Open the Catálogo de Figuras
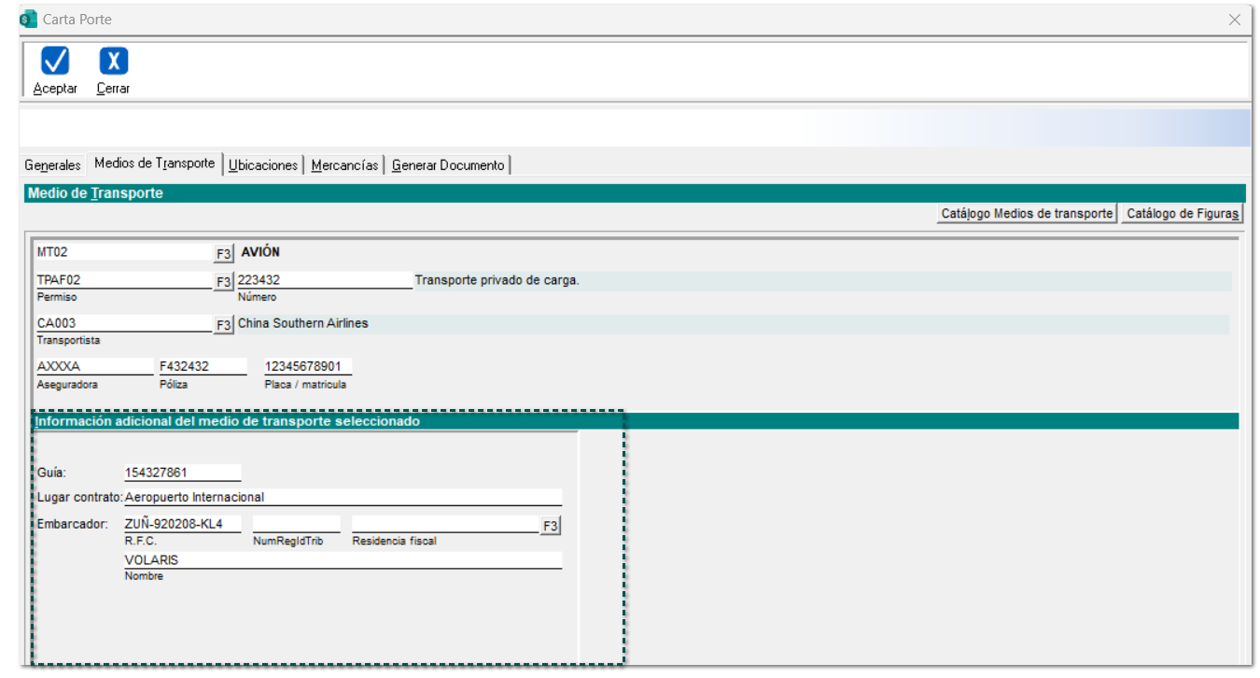1260x678 pixels. coord(1183,214)
